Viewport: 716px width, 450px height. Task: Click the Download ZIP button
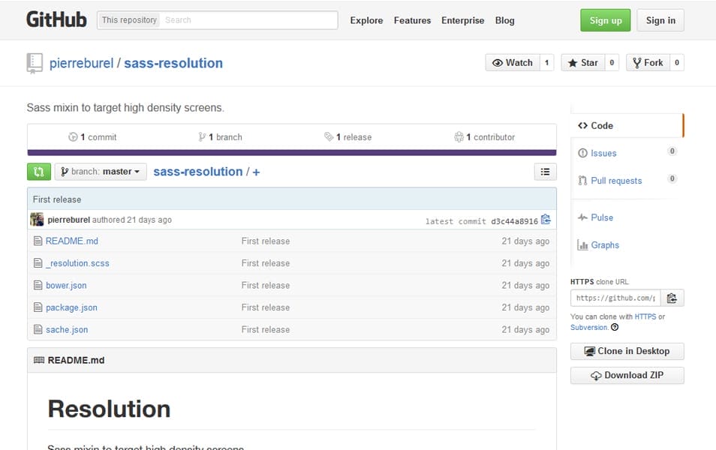627,375
